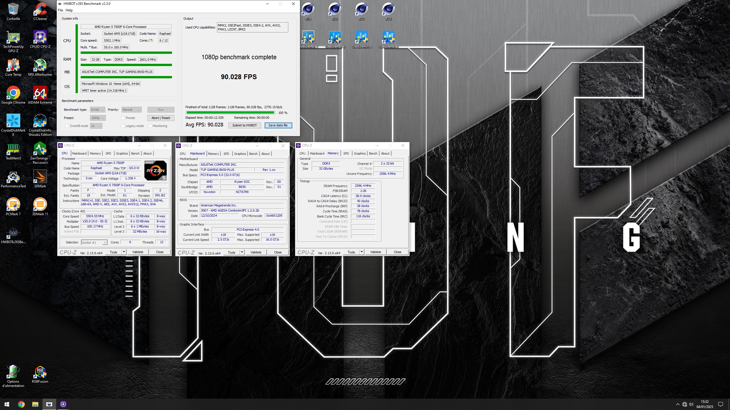Image resolution: width=730 pixels, height=410 pixels.
Task: Open RGBFusion desktop icon
Action: 40,374
